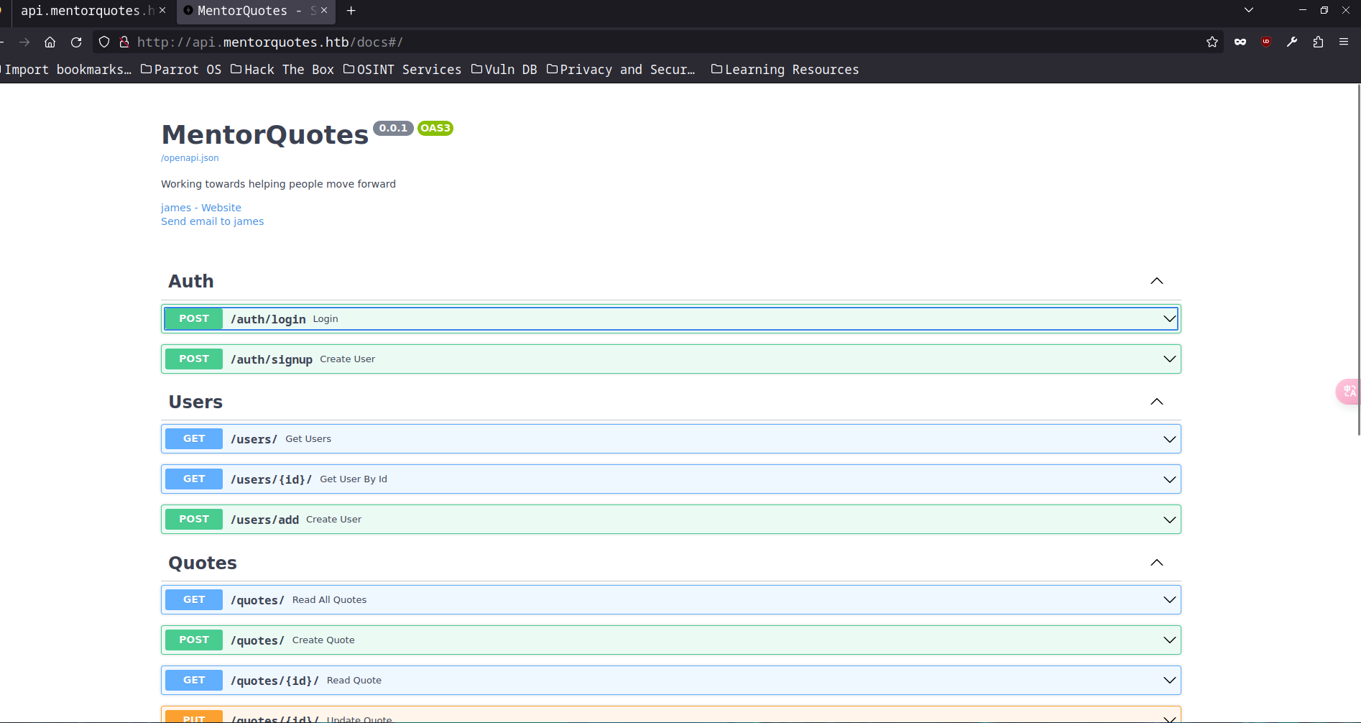Viewport: 1361px width, 723px height.
Task: Click the GET badge for Read Quote
Action: (194, 680)
